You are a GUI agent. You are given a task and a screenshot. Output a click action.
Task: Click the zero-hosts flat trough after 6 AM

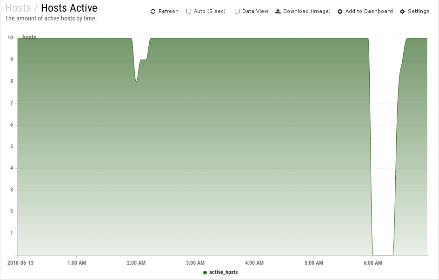(383, 255)
